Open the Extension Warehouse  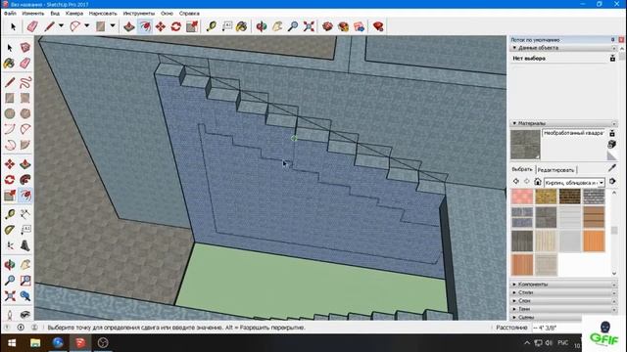pyautogui.click(x=344, y=26)
